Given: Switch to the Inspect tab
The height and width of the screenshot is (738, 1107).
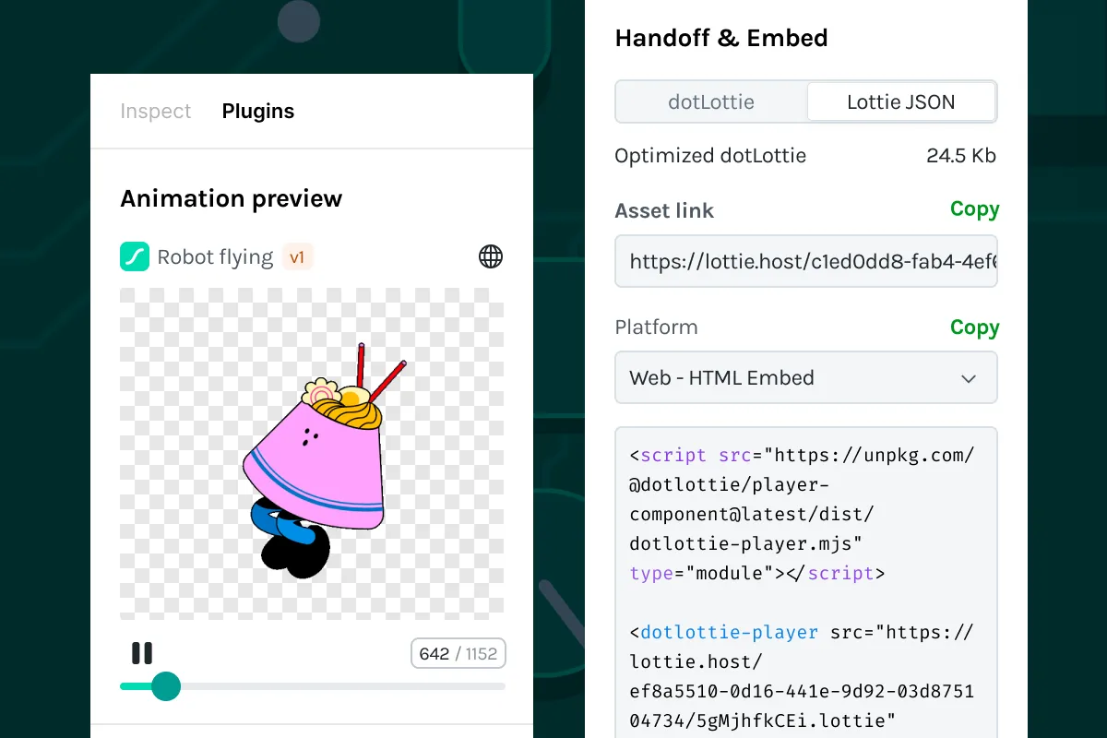Looking at the screenshot, I should [156, 112].
